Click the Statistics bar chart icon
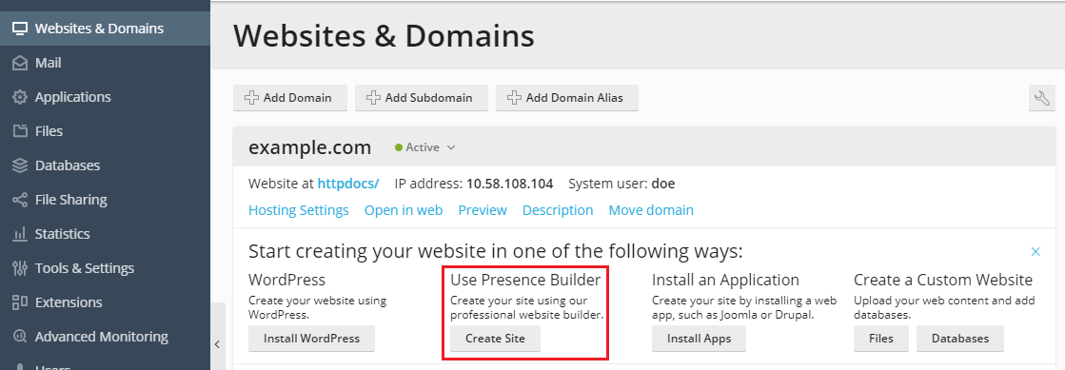The width and height of the screenshot is (1065, 370). click(20, 234)
